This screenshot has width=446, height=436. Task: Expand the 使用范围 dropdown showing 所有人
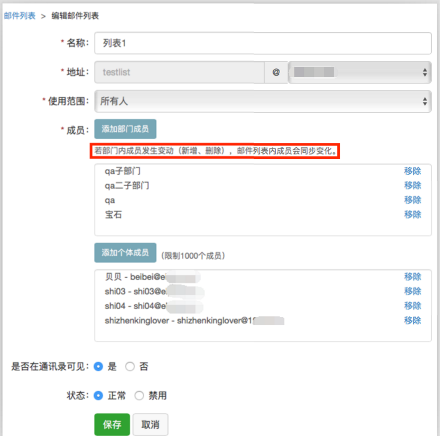[263, 101]
